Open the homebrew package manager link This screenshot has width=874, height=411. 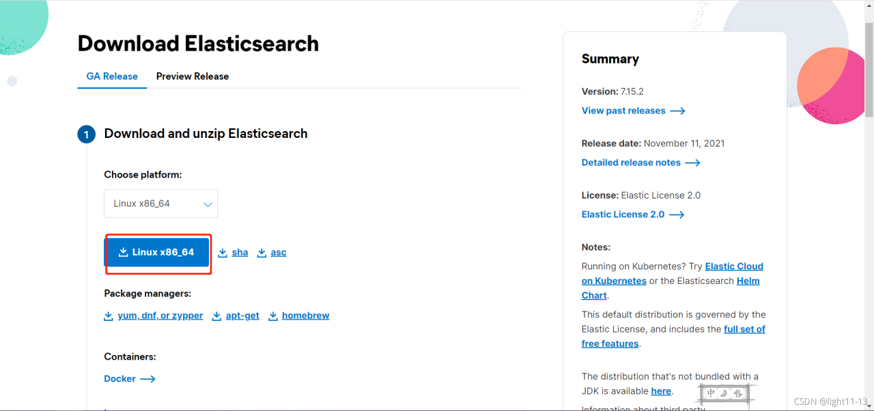point(305,316)
